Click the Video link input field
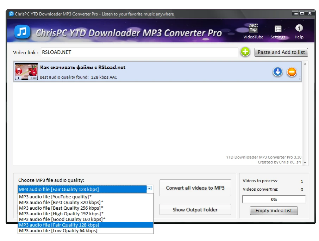 139,52
